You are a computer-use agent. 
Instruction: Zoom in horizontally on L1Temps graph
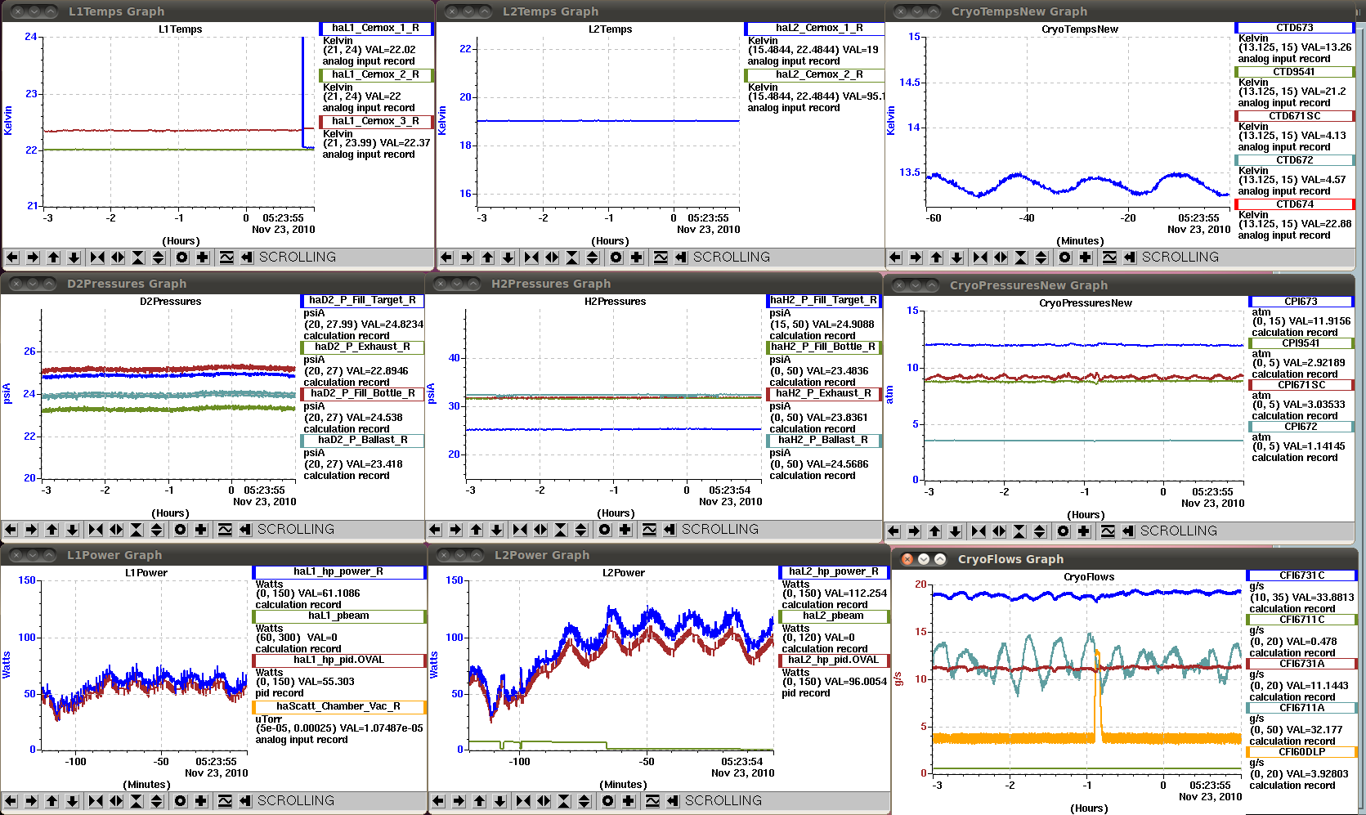pyautogui.click(x=97, y=257)
